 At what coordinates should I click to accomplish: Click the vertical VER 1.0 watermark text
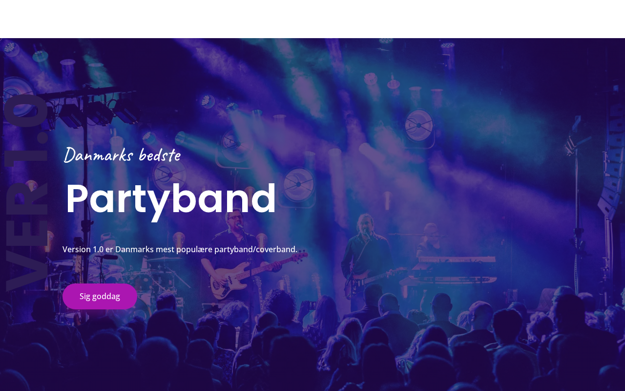[x=27, y=193]
